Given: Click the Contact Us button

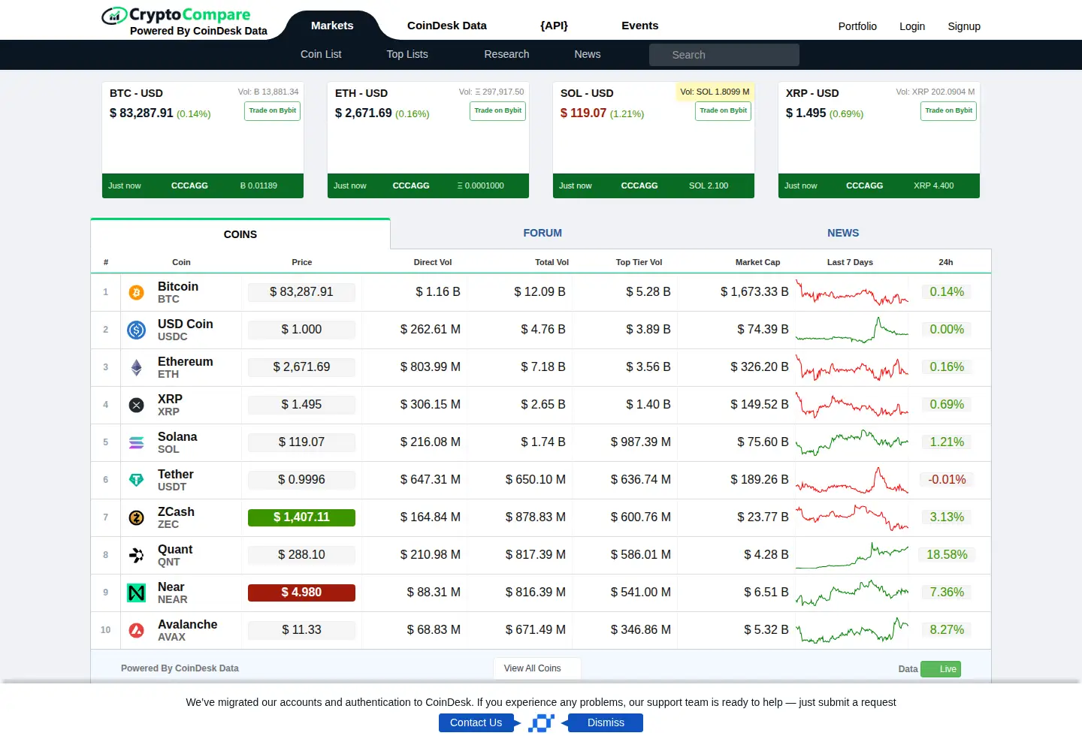Looking at the screenshot, I should [x=476, y=723].
